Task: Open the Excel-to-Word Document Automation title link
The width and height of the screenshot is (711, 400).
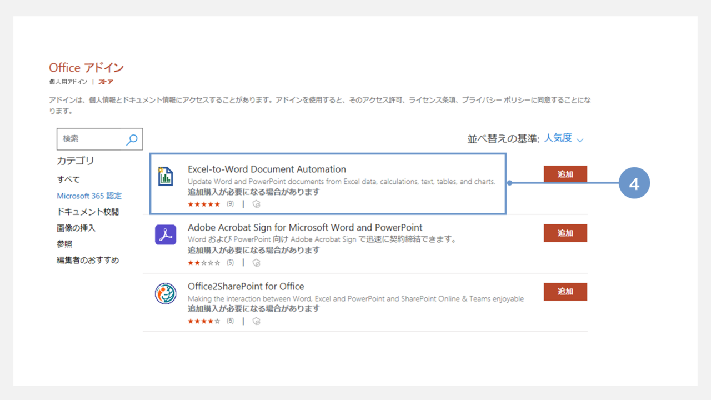Action: tap(267, 169)
